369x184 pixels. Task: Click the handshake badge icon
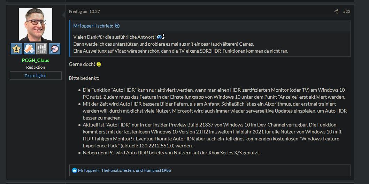(29, 49)
